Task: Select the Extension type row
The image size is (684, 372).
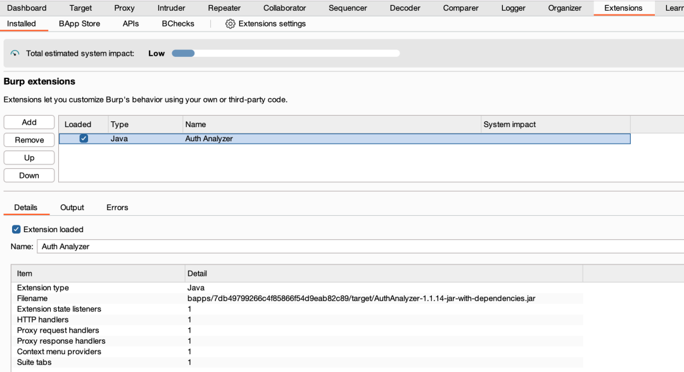Action: tap(297, 288)
